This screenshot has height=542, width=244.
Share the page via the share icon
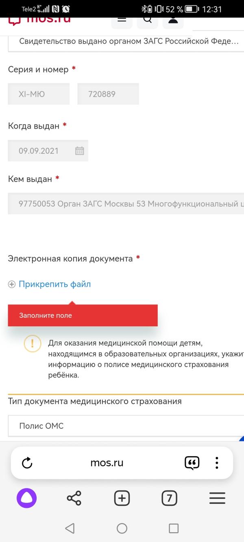(x=74, y=498)
